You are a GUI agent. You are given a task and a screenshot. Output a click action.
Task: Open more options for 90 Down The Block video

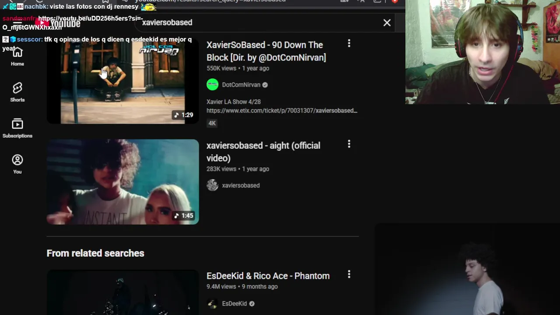(x=349, y=43)
